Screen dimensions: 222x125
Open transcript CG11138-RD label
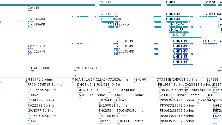coord(118,24)
